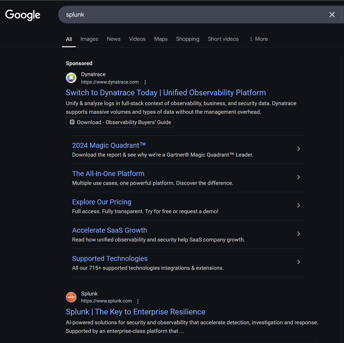Open the Supported Technologies chevron arrow
Image resolution: width=344 pixels, height=343 pixels.
299,262
